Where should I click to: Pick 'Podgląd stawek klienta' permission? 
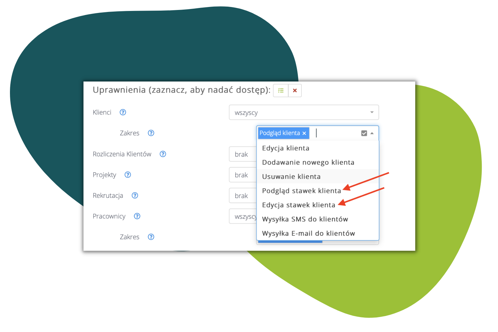click(301, 191)
